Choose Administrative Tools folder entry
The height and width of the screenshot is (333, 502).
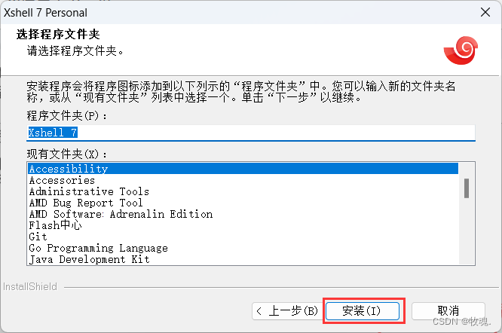click(x=243, y=191)
